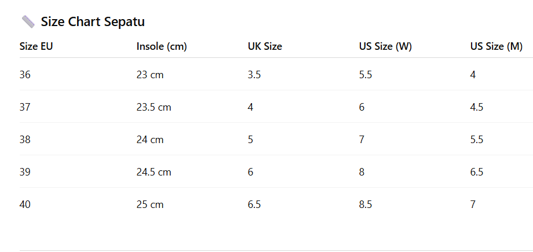
Task: Select EU size 36 cell
Action: point(25,75)
